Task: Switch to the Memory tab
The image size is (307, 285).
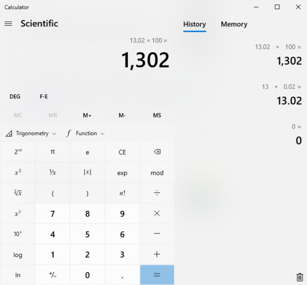Action: click(234, 25)
